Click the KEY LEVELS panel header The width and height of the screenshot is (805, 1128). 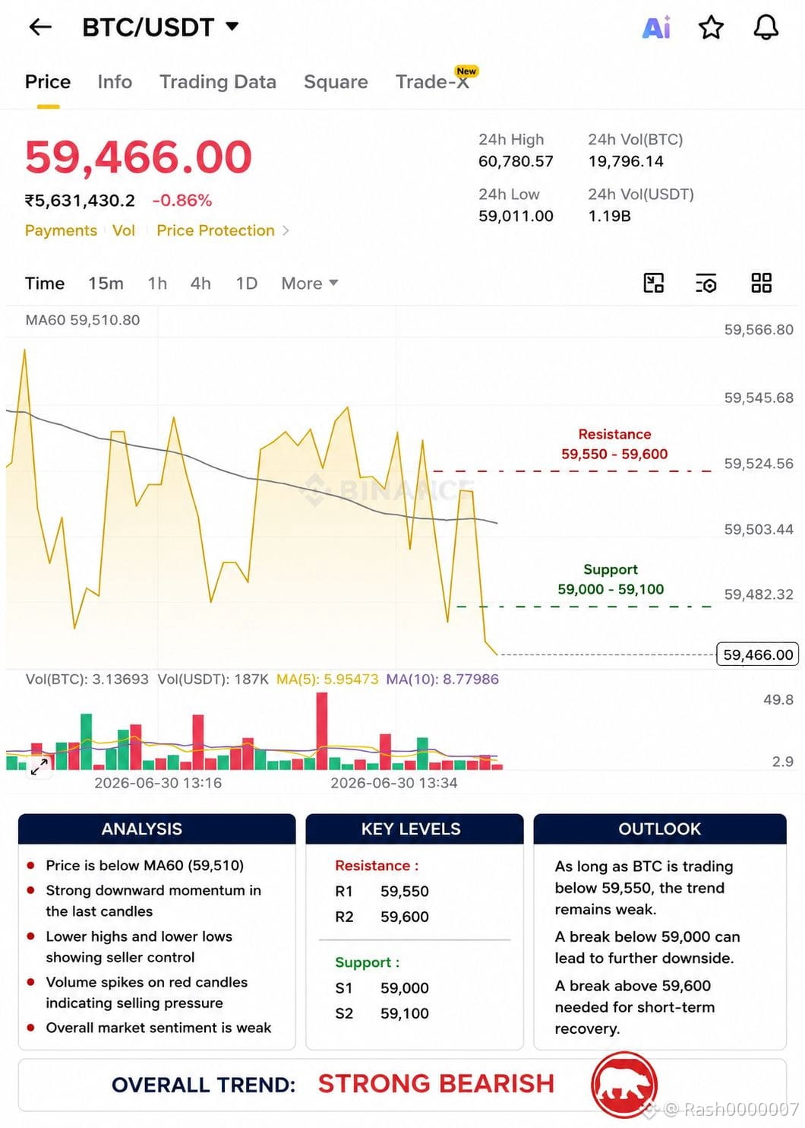(414, 829)
